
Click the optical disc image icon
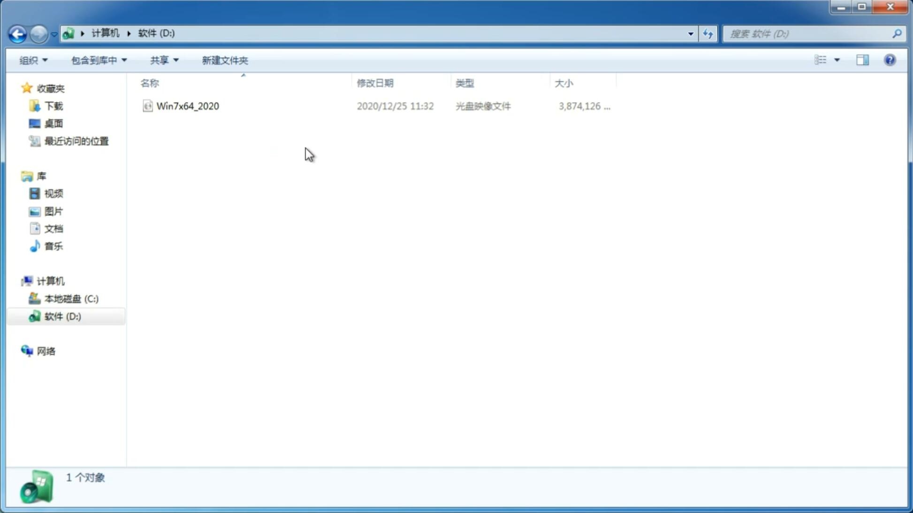(147, 105)
